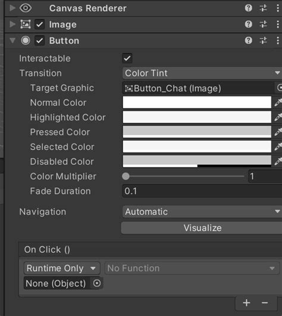The height and width of the screenshot is (316, 282).
Task: Open Image component help reference icon
Action: point(248,24)
